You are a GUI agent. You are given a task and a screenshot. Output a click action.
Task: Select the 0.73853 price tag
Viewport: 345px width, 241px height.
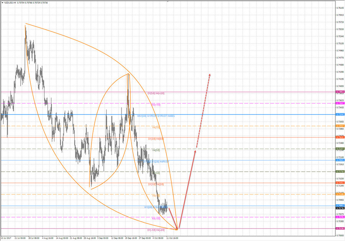[x=340, y=92]
